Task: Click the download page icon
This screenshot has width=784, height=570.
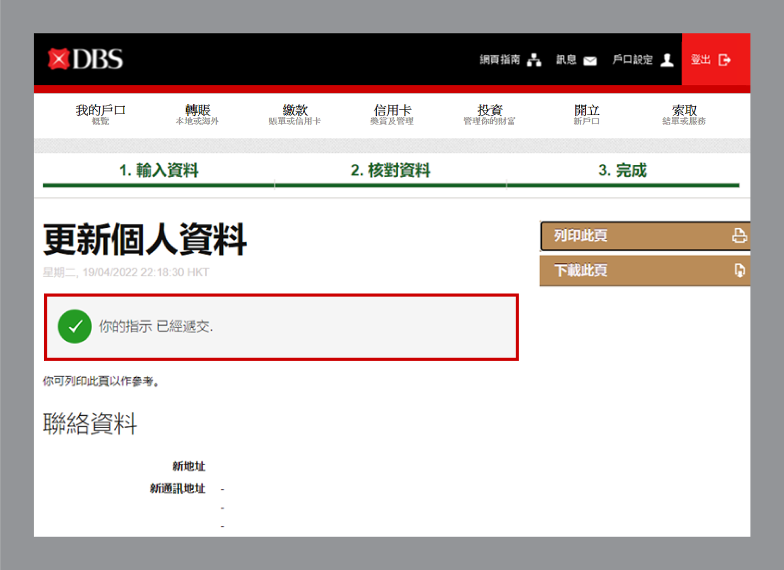Action: (739, 270)
